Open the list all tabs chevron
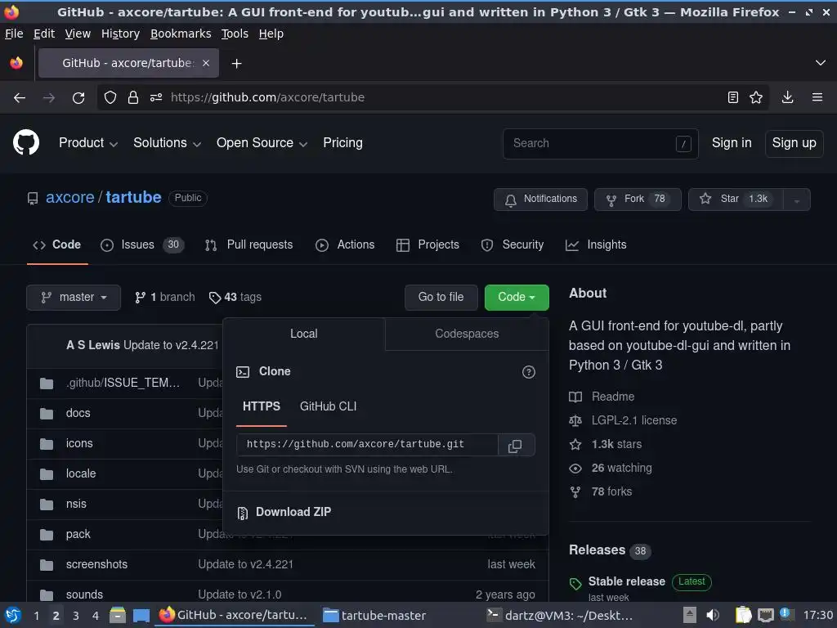 (821, 63)
